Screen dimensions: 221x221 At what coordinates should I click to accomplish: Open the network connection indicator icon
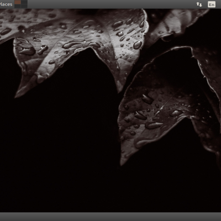pyautogui.click(x=199, y=4)
